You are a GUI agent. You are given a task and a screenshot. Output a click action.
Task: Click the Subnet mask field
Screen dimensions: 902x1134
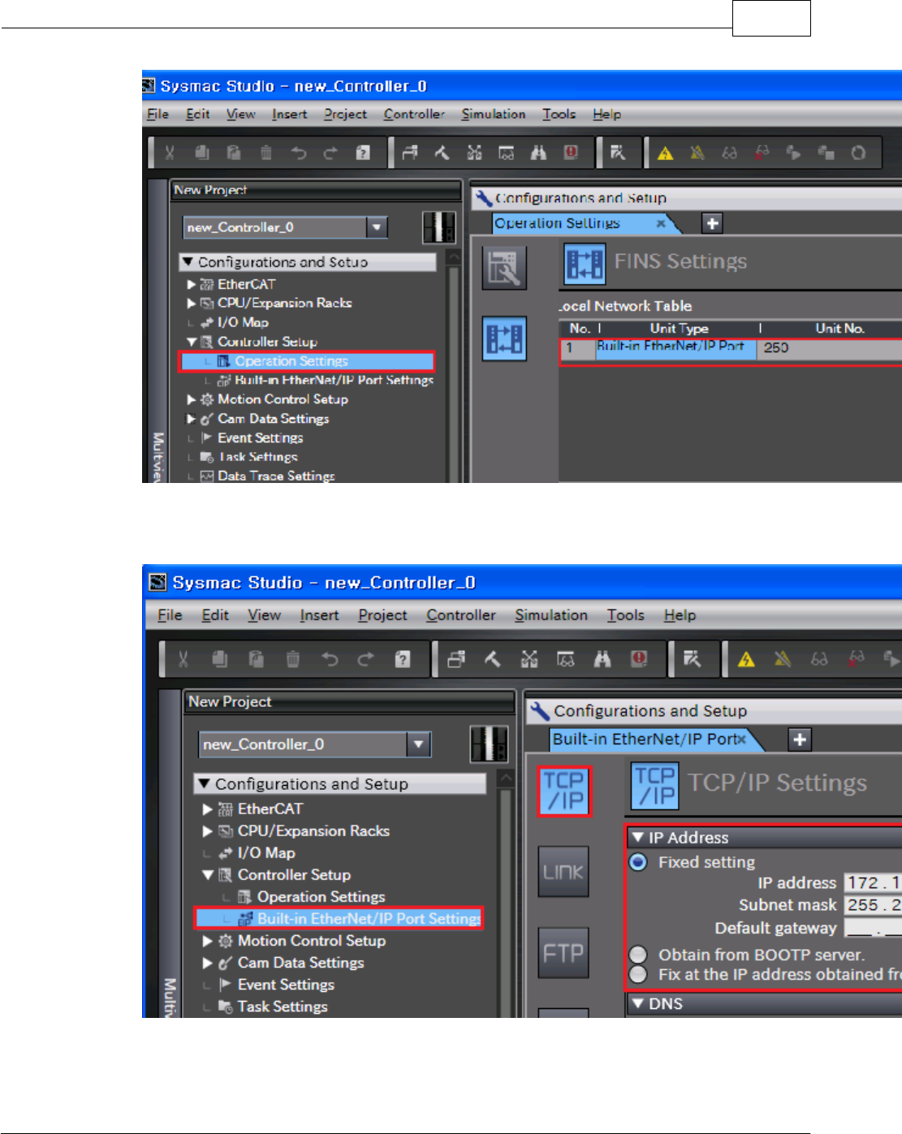click(x=873, y=905)
